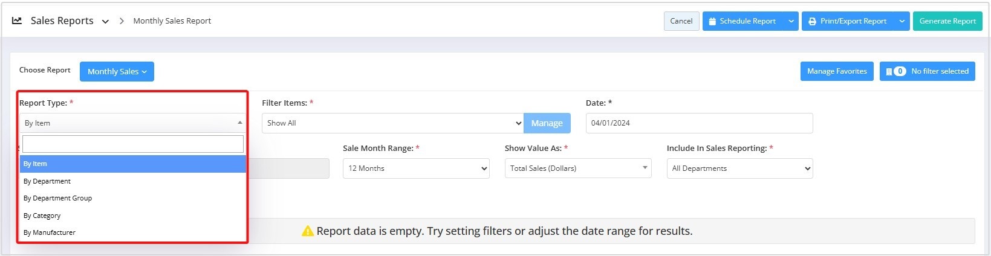Click the Manage Favorites button
Viewport: 991px width, 256px height.
837,71
